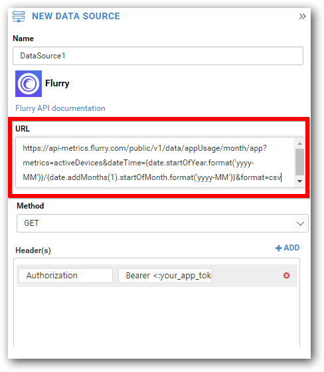Viewport: 324px width, 372px height.
Task: Click the plus icon beside ADD
Action: 278,248
